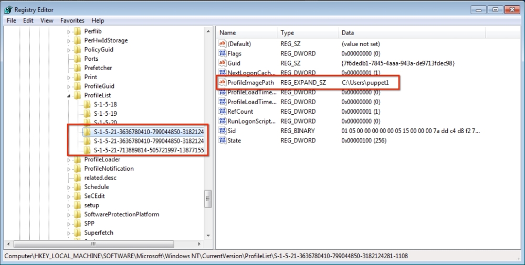
Task: Open the Favorites menu
Action: [x=72, y=20]
